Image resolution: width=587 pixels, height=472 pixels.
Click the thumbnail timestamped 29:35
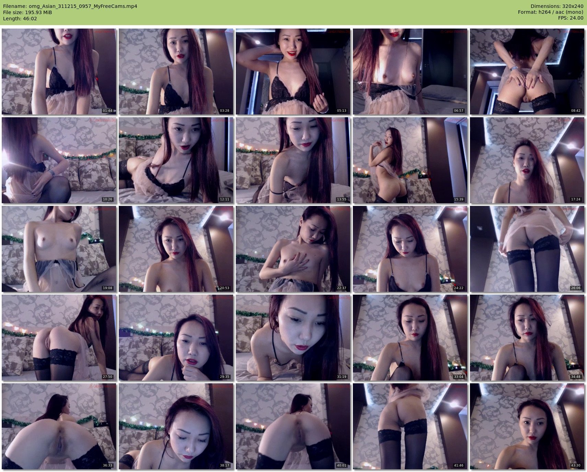click(176, 337)
